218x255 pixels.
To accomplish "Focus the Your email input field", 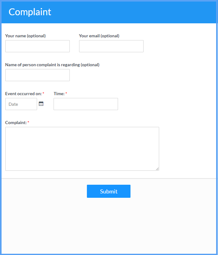I will [111, 46].
